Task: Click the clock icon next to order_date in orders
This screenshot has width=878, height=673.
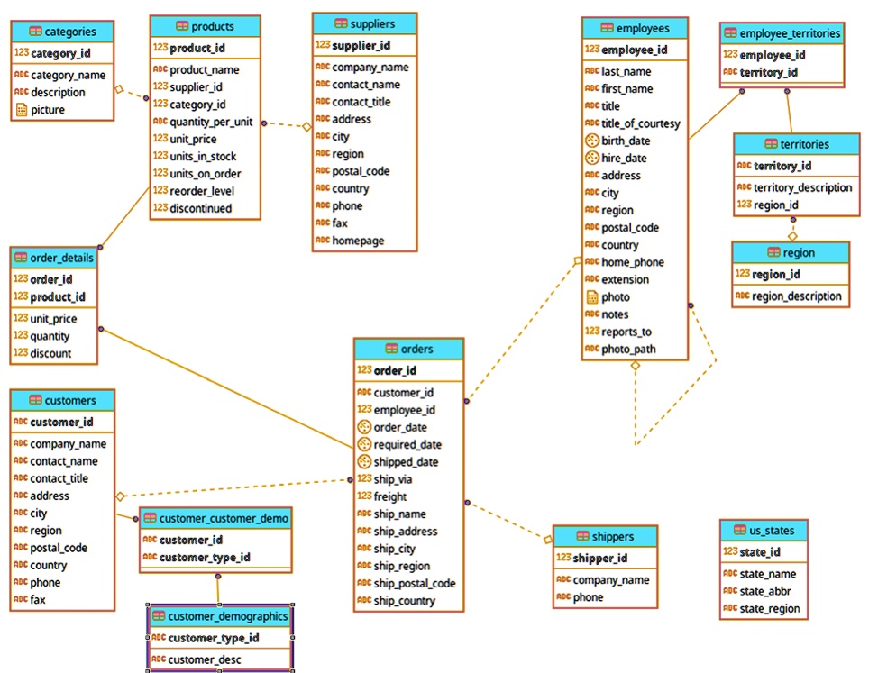Action: tap(363, 427)
